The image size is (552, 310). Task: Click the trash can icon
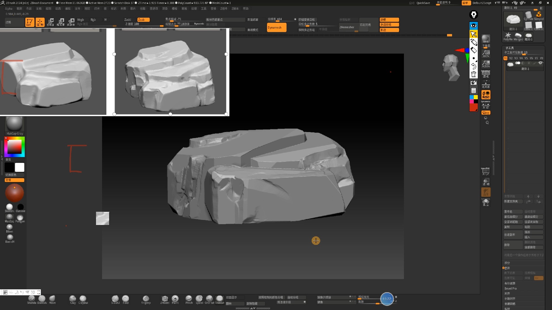(x=474, y=74)
